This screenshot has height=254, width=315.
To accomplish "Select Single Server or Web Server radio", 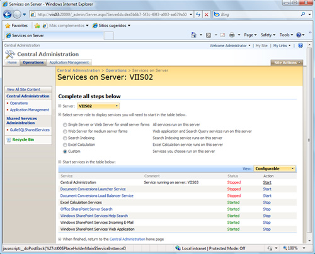I will coord(65,125).
